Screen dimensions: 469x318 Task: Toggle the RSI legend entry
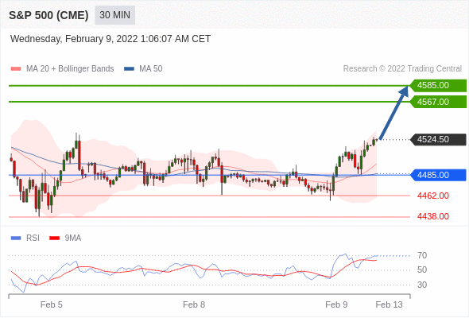coord(25,238)
